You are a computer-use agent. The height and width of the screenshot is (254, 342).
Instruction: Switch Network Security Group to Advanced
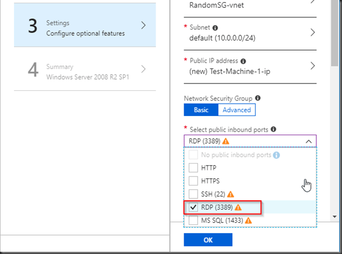[x=236, y=110]
